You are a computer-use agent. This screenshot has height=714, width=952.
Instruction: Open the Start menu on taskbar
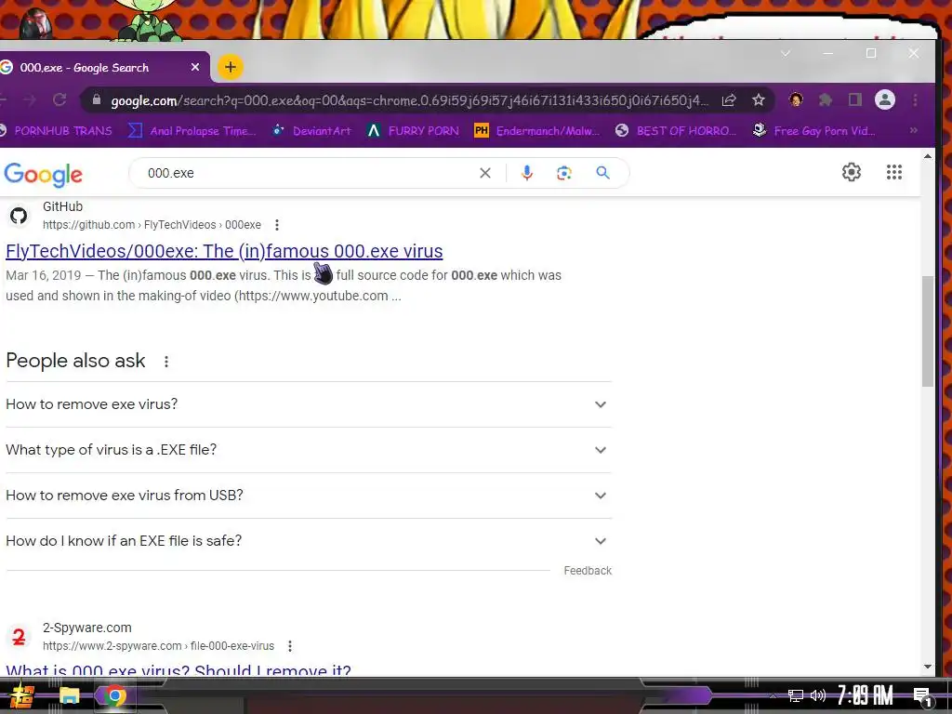22,695
